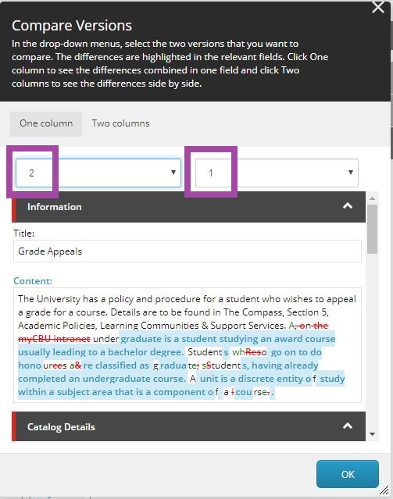Image resolution: width=393 pixels, height=499 pixels.
Task: Click the dialog resize grip icon
Action: [x=384, y=490]
